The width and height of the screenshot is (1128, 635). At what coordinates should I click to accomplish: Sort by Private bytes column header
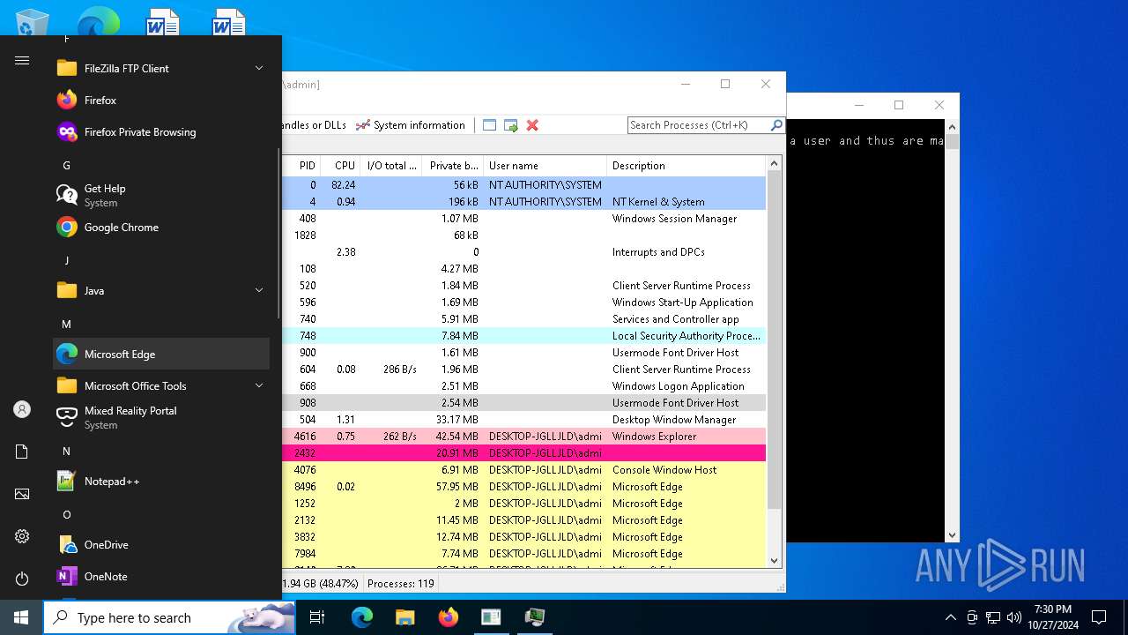coord(454,166)
